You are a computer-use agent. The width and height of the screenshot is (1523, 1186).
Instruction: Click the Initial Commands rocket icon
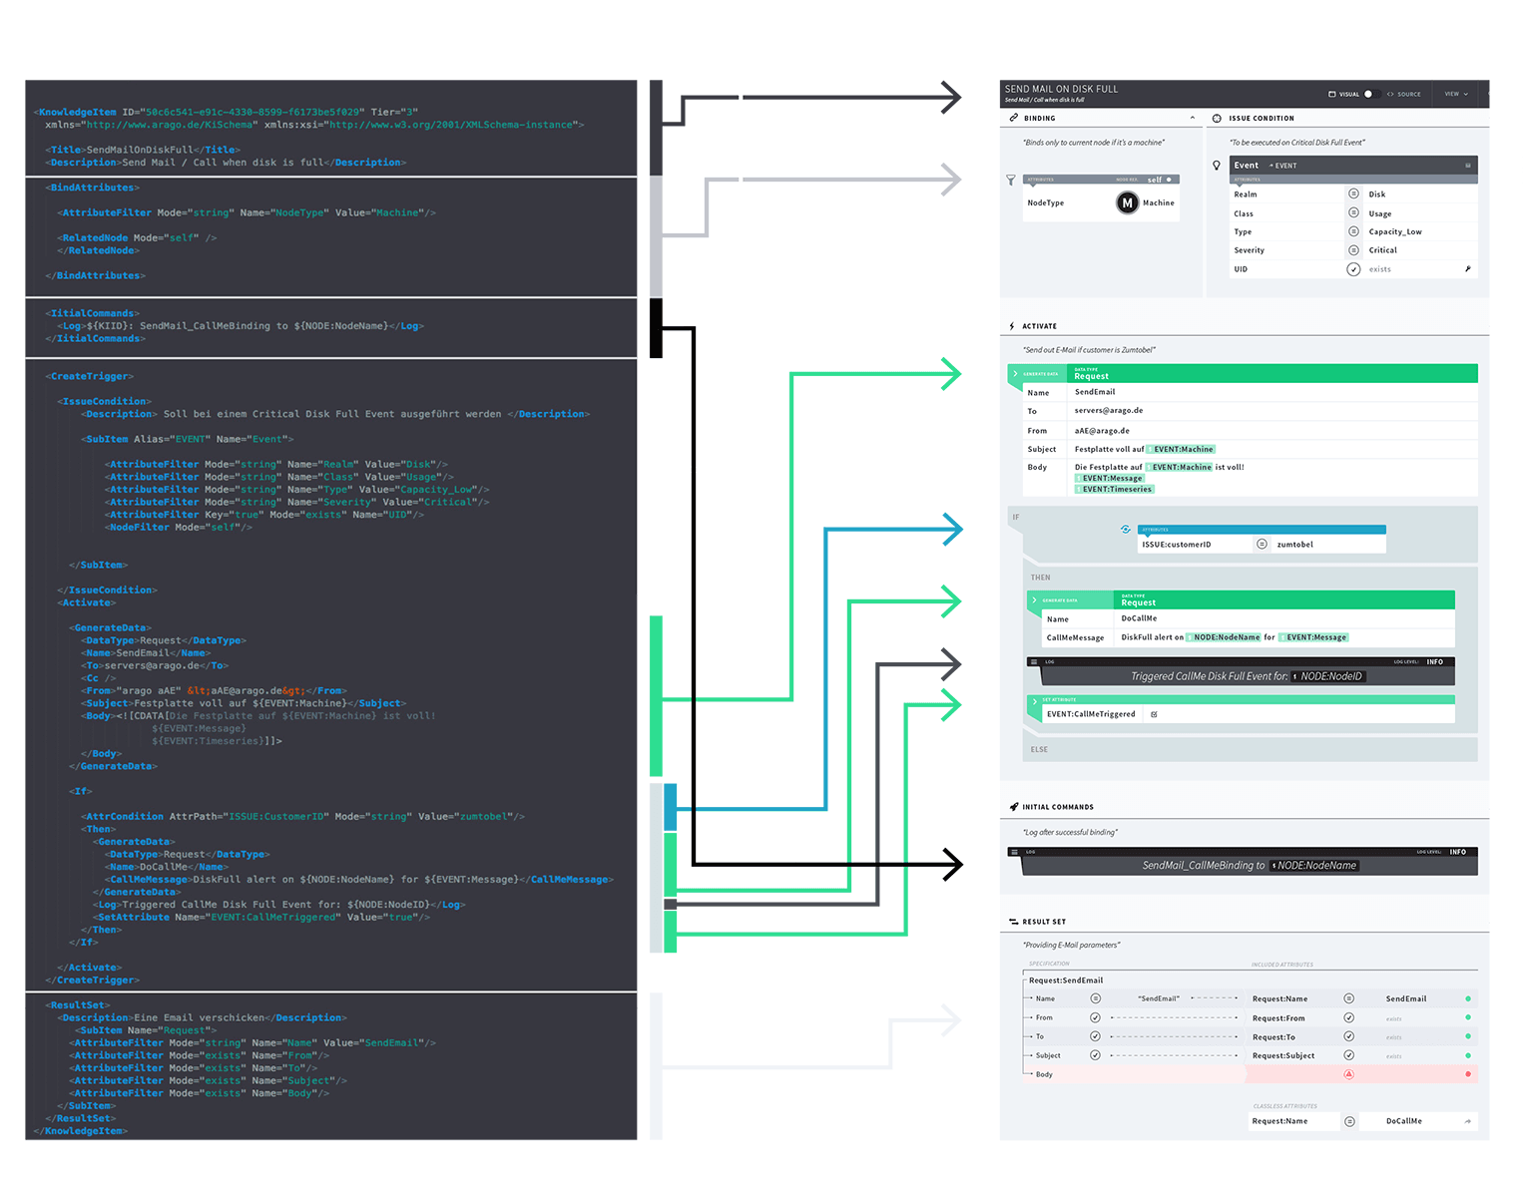pyautogui.click(x=1014, y=807)
